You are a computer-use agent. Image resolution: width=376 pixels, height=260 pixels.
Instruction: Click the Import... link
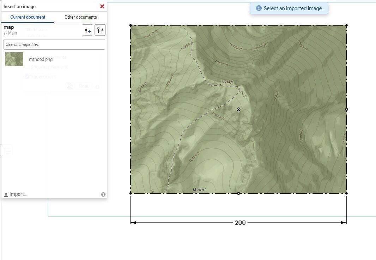tap(16, 194)
